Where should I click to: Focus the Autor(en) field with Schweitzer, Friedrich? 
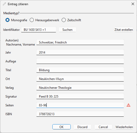pos(80,42)
